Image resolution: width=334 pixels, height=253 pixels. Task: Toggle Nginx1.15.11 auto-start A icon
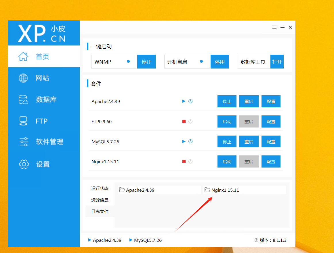click(x=190, y=161)
